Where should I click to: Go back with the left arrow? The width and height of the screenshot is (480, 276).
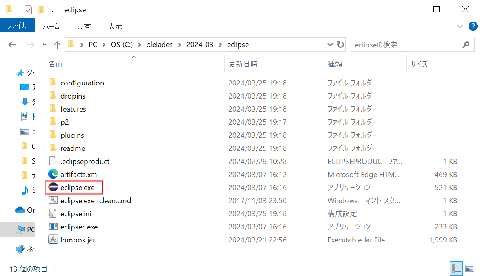coord(12,45)
